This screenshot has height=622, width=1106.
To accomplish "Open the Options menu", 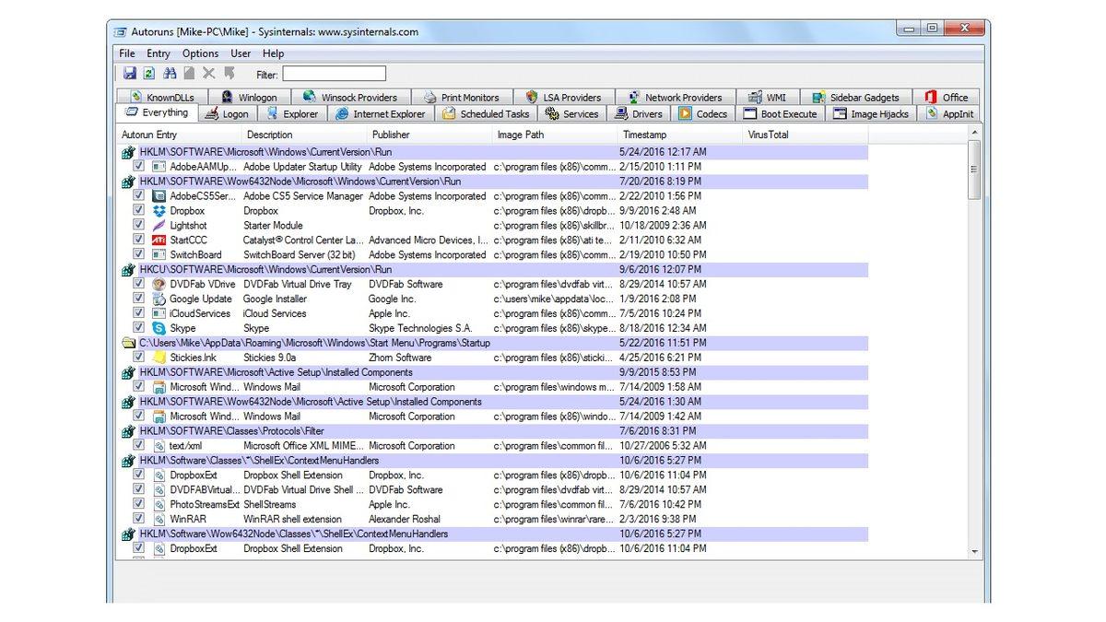I will click(200, 53).
